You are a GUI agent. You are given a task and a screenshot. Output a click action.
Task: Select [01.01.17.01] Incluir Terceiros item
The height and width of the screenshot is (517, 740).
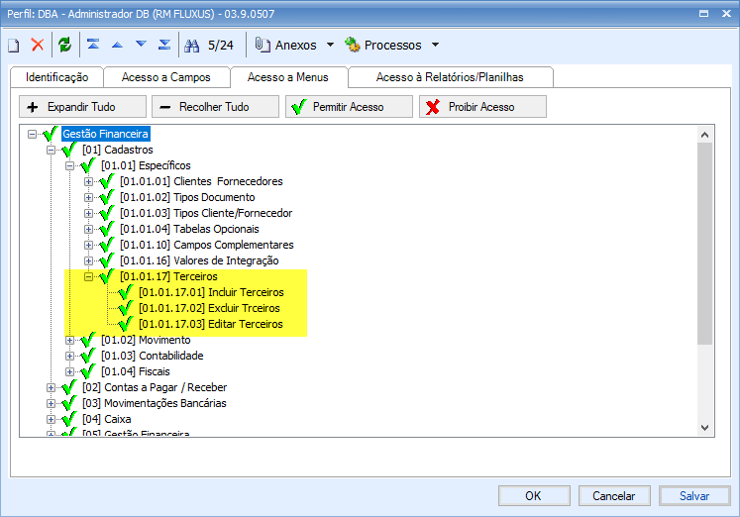211,292
